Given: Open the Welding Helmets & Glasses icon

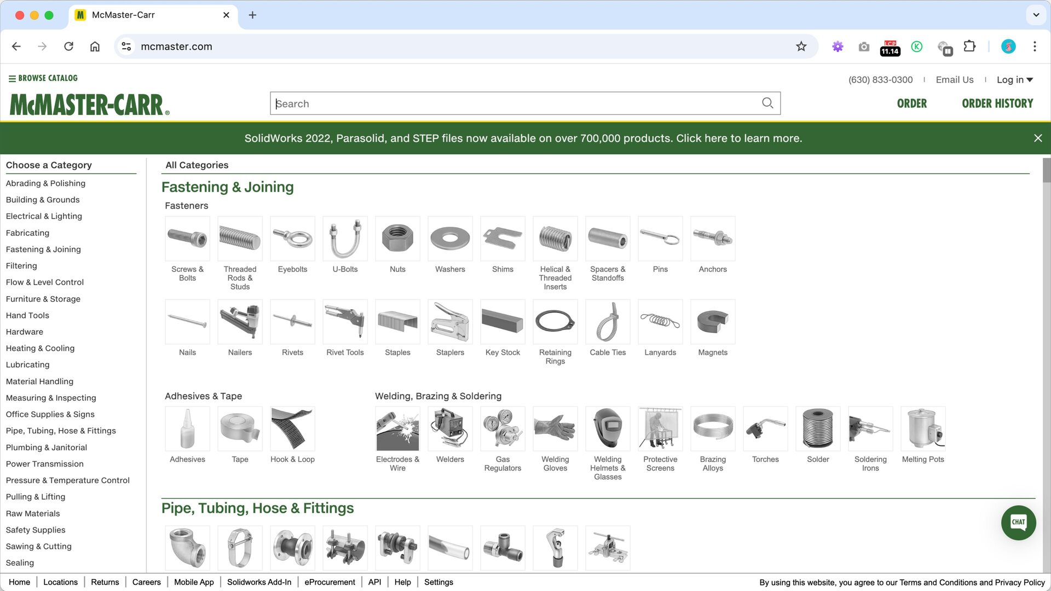Looking at the screenshot, I should [x=608, y=428].
